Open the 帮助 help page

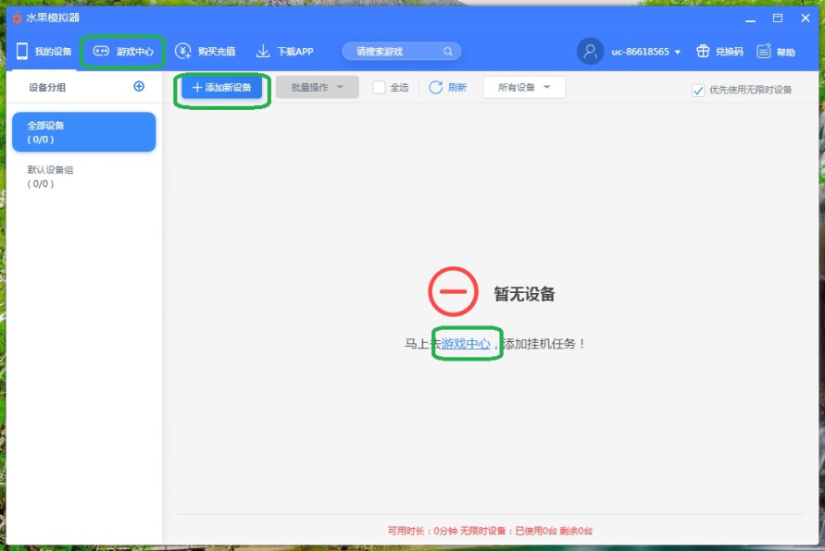tap(776, 52)
